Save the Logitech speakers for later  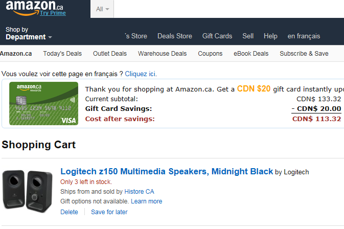tap(109, 212)
